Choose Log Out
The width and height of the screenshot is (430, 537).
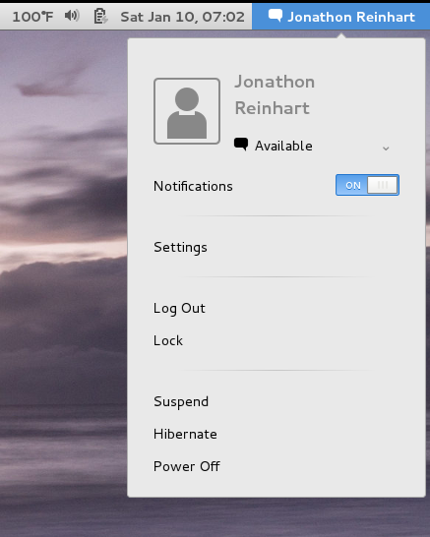pyautogui.click(x=179, y=309)
